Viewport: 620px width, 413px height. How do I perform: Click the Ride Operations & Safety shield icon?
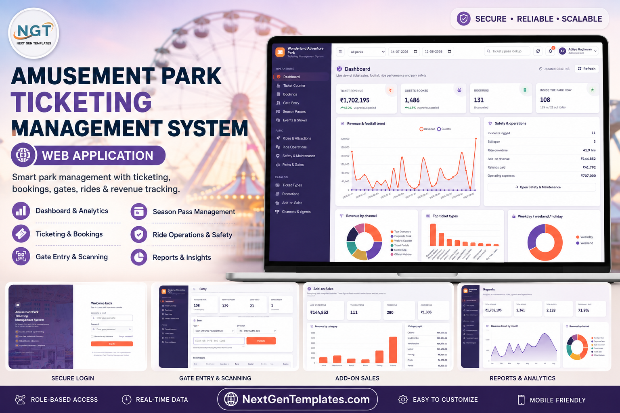click(x=139, y=234)
